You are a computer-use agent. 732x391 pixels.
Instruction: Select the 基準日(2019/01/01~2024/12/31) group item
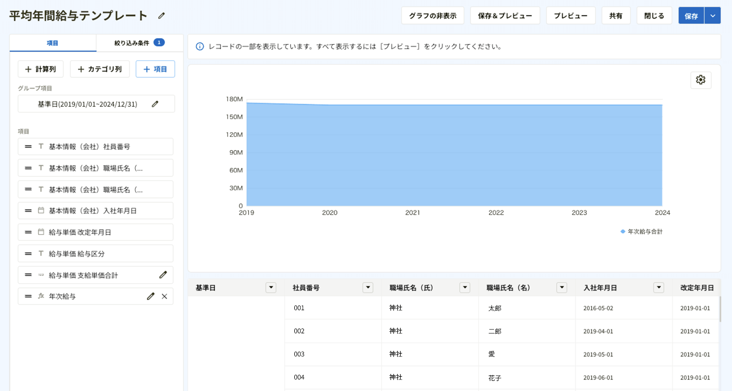(96, 104)
